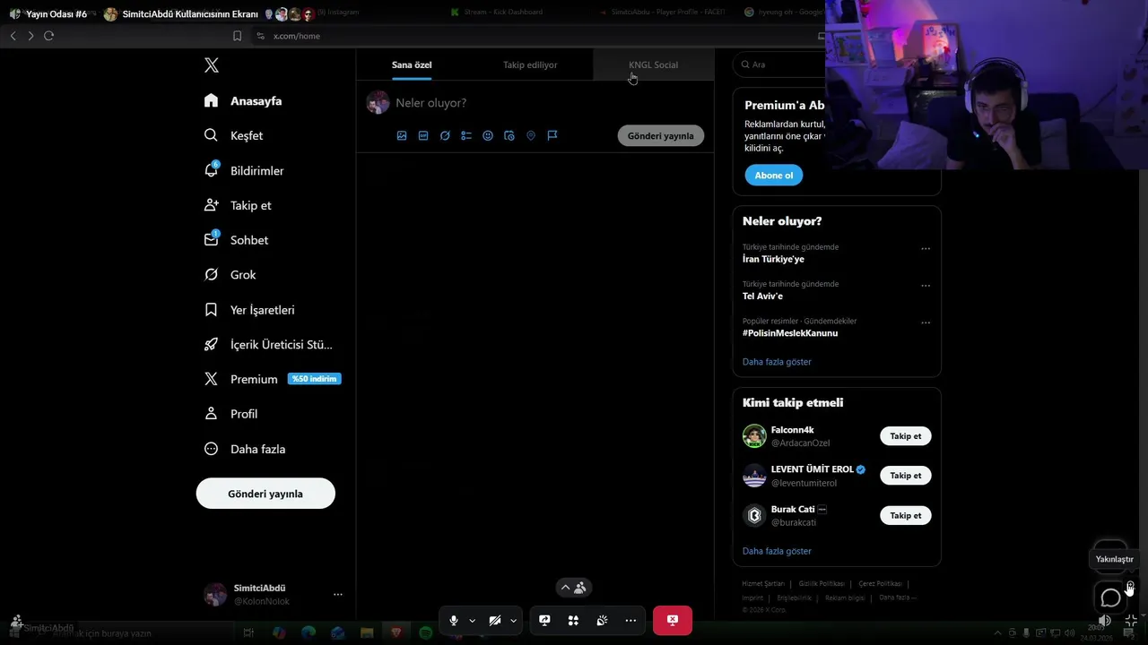Screen dimensions: 1148x645
Task: Open activities grid icon in call bar
Action: [x=573, y=620]
